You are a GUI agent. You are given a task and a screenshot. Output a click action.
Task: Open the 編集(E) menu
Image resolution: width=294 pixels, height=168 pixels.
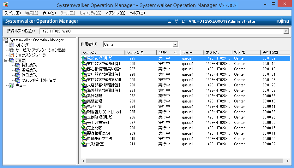(x=32, y=13)
